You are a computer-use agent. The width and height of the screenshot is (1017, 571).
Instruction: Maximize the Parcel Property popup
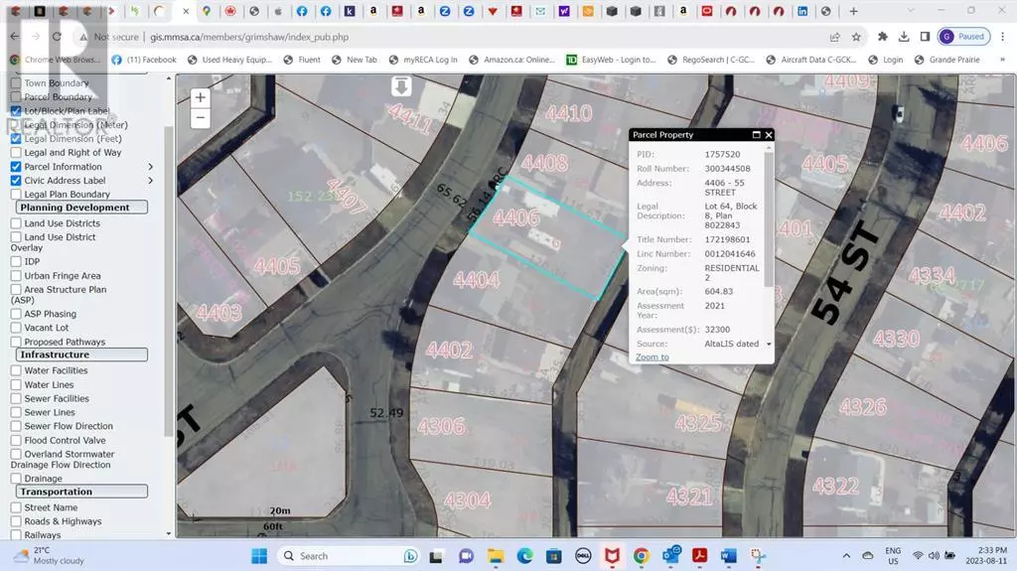[x=756, y=135]
